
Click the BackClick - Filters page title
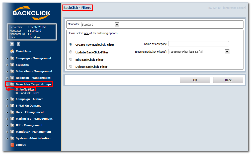[x=77, y=8]
